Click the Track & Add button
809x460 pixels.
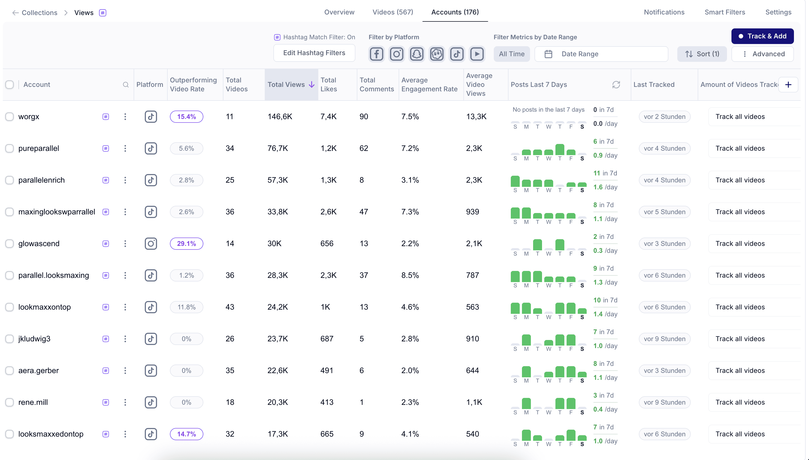pyautogui.click(x=762, y=36)
